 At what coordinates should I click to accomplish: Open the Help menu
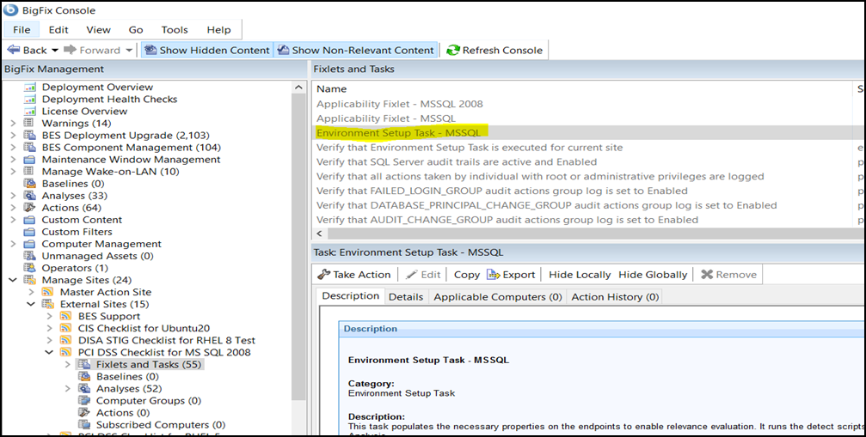218,30
